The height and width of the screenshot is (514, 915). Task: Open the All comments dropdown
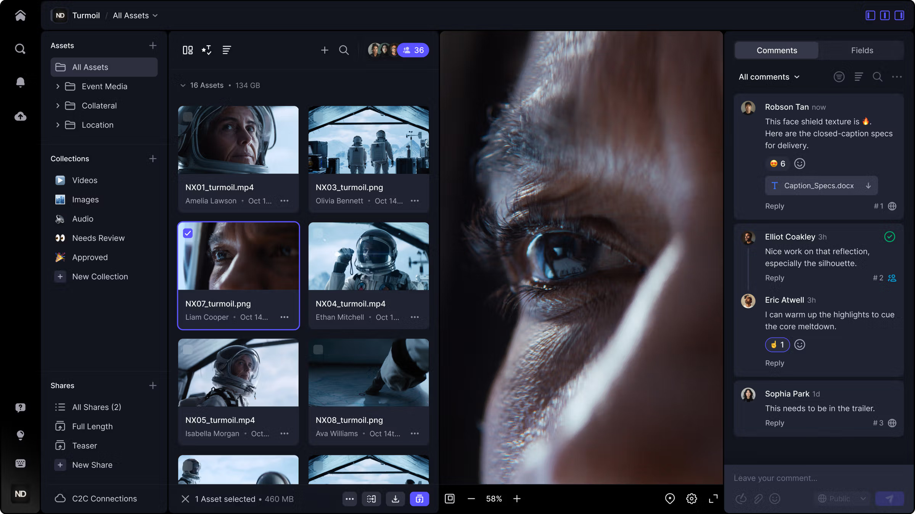[x=769, y=77]
